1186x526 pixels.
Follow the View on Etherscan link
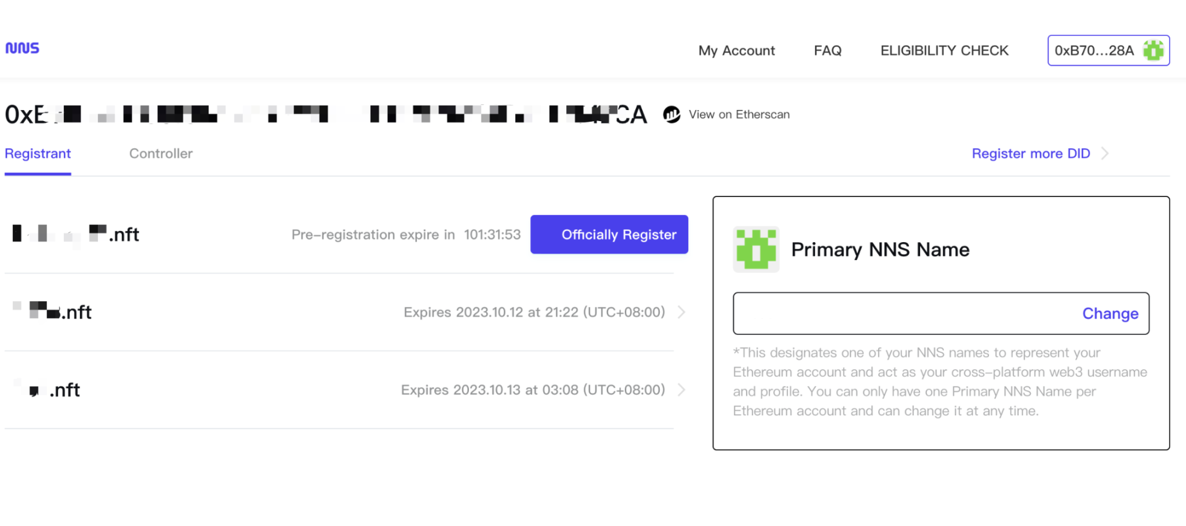tap(738, 115)
